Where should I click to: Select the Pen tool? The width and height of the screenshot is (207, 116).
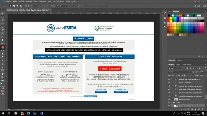pyautogui.click(x=2, y=60)
